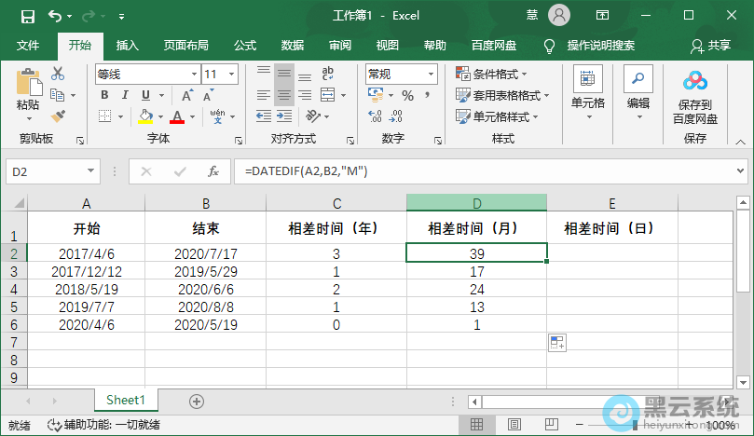
Task: Expand the number format dropdown showing 常规
Action: point(431,74)
